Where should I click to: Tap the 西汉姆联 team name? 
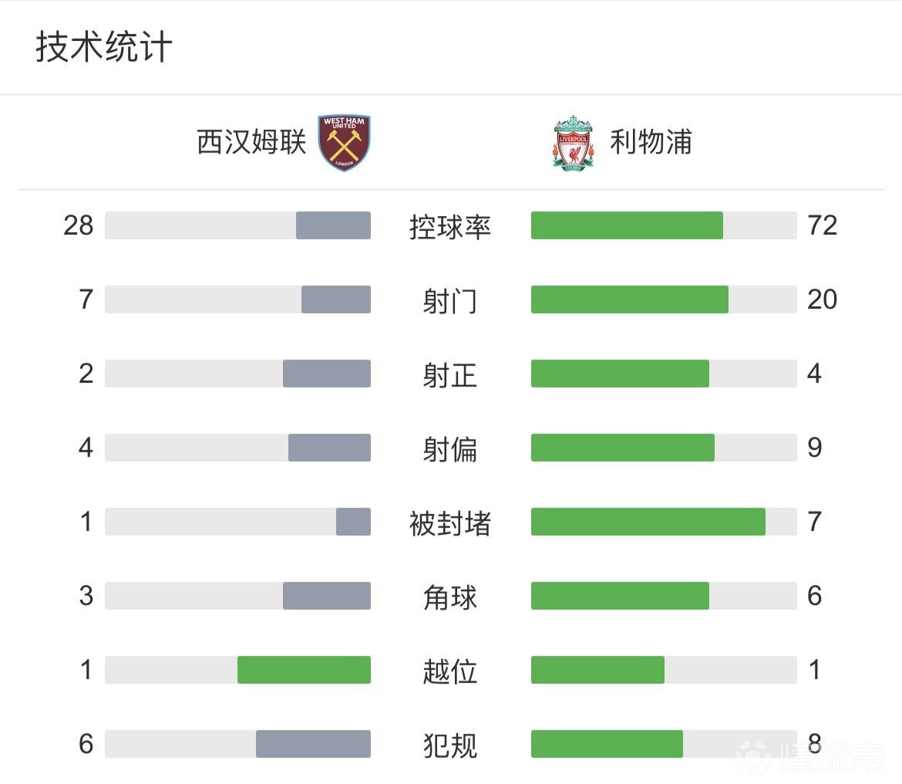[x=251, y=143]
